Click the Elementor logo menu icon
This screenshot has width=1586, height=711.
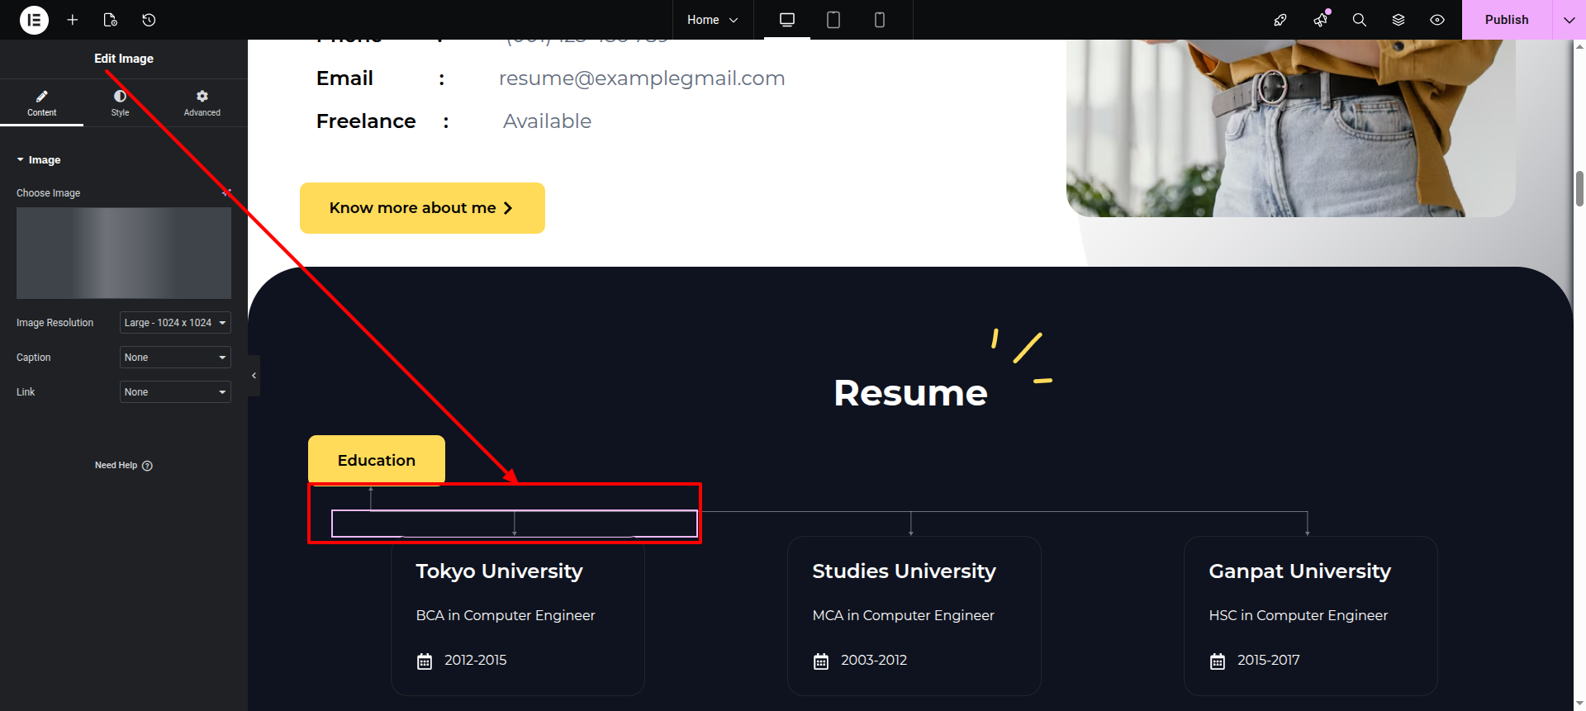click(x=34, y=20)
